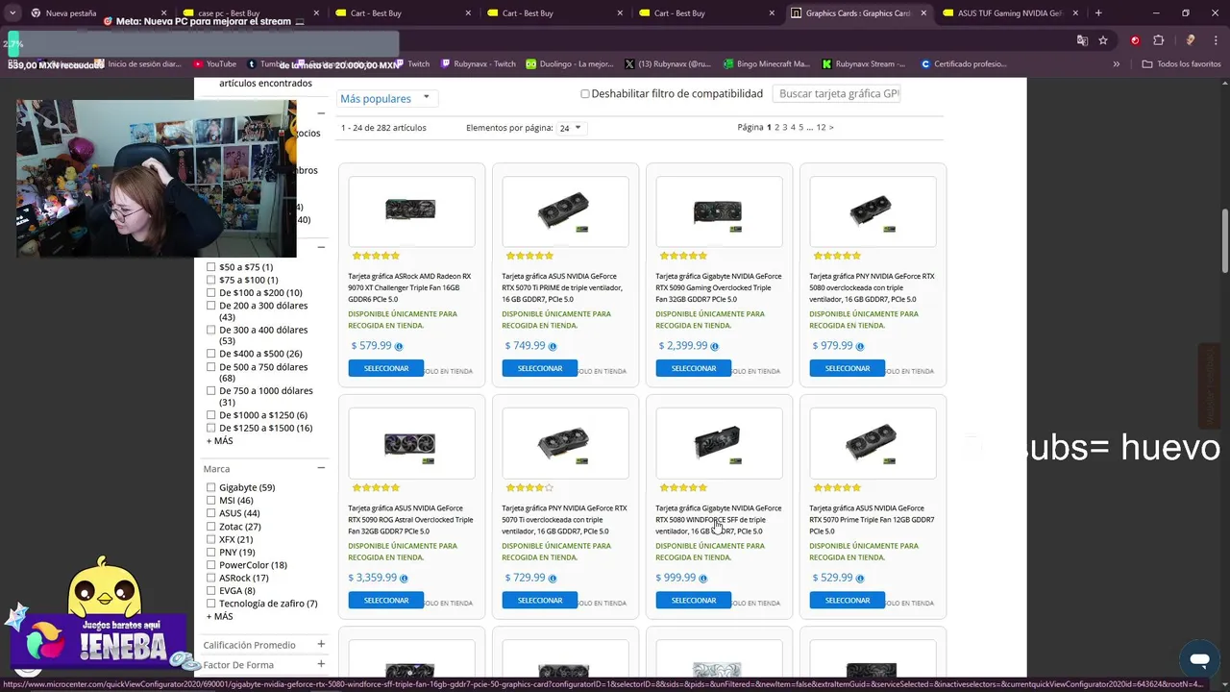Click the Buscar tarjeta gráfica search field

point(837,94)
